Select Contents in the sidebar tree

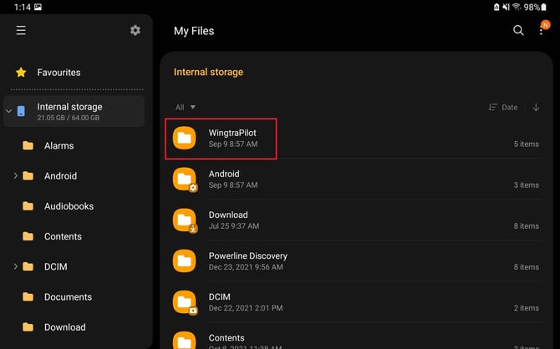(63, 236)
